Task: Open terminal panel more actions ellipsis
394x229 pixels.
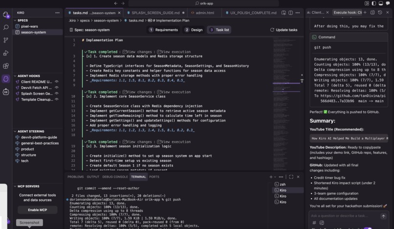Action: pyautogui.click(x=281, y=177)
